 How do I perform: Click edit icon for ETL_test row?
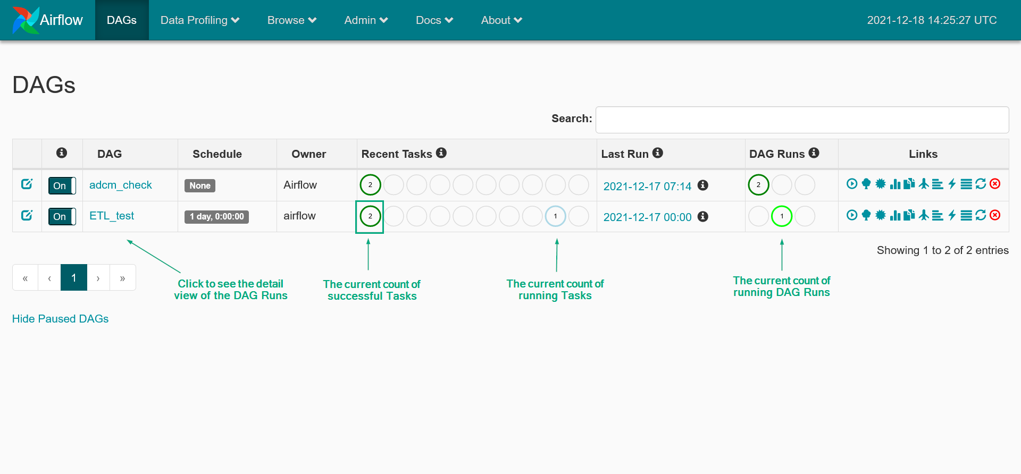(27, 215)
